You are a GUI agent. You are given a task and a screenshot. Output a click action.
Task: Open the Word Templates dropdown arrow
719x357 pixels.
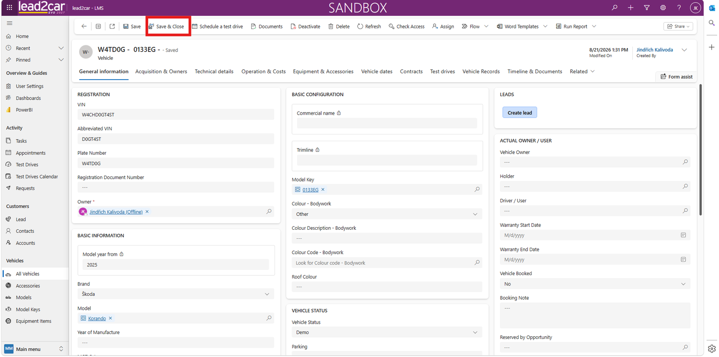coord(546,27)
